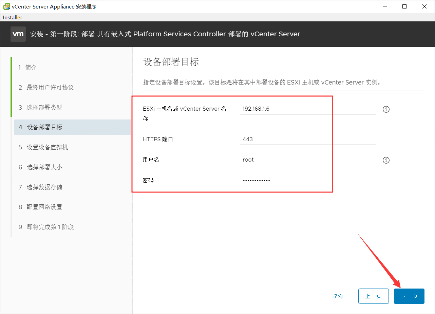The width and height of the screenshot is (435, 314).
Task: Maximize the installer window
Action: click(404, 6)
